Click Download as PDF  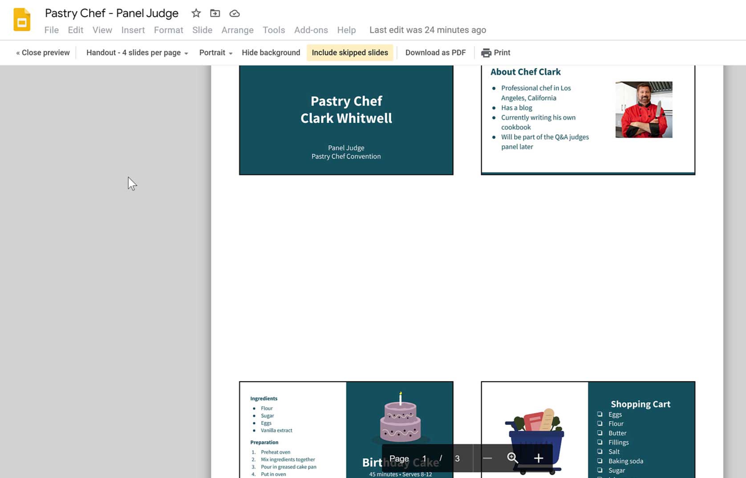point(435,52)
